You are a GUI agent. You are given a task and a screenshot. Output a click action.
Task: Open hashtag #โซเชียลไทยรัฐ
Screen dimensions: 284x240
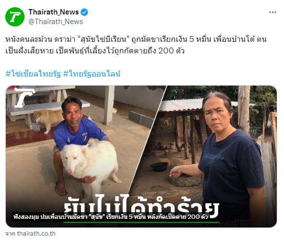[33, 74]
